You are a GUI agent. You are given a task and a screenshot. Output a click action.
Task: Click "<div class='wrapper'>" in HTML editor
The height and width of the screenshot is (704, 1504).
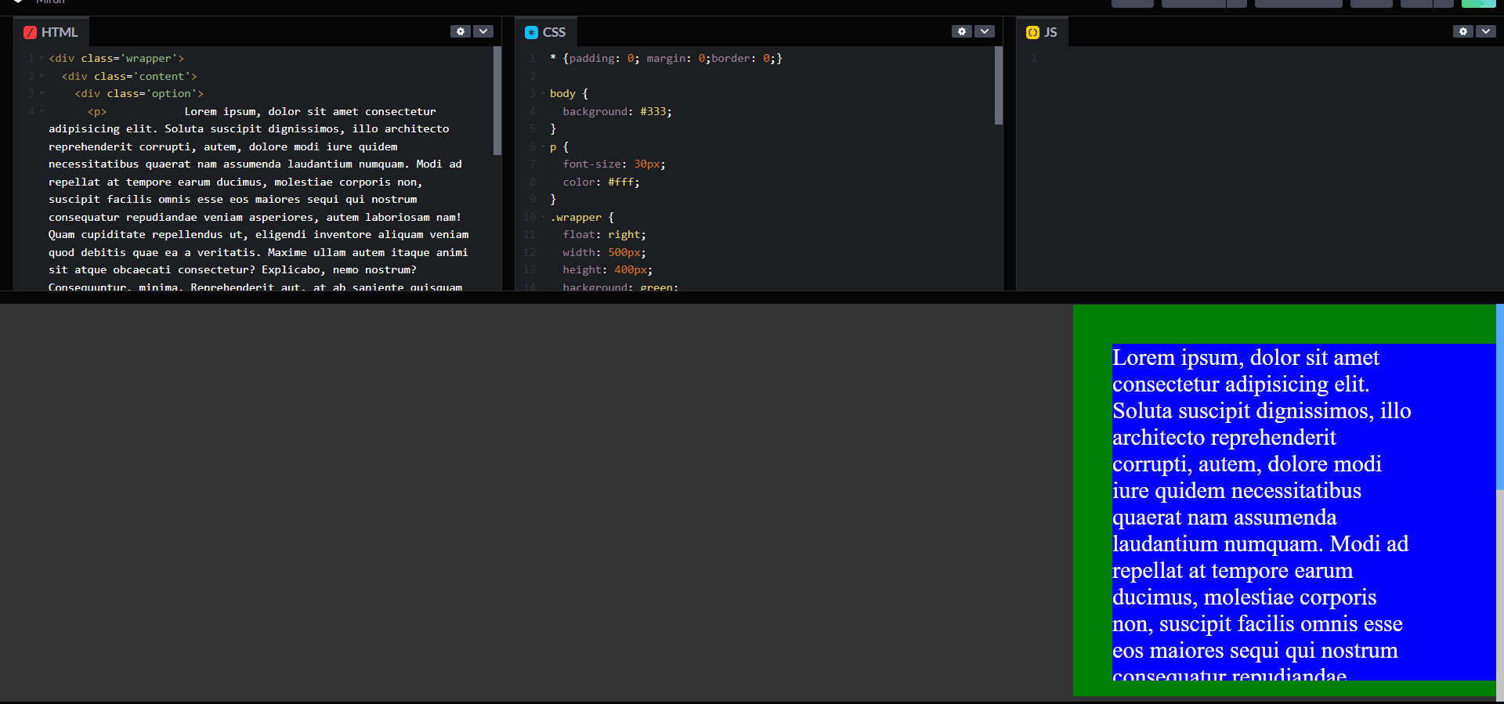117,58
